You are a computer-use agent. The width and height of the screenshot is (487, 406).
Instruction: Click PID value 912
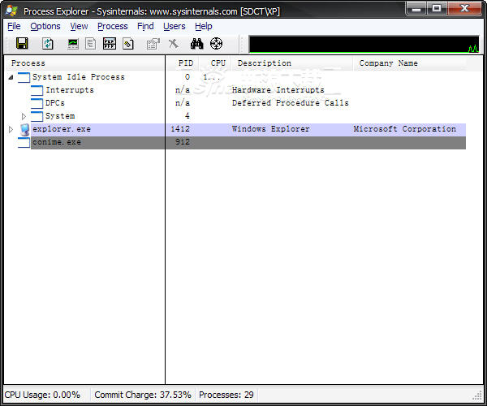point(183,142)
